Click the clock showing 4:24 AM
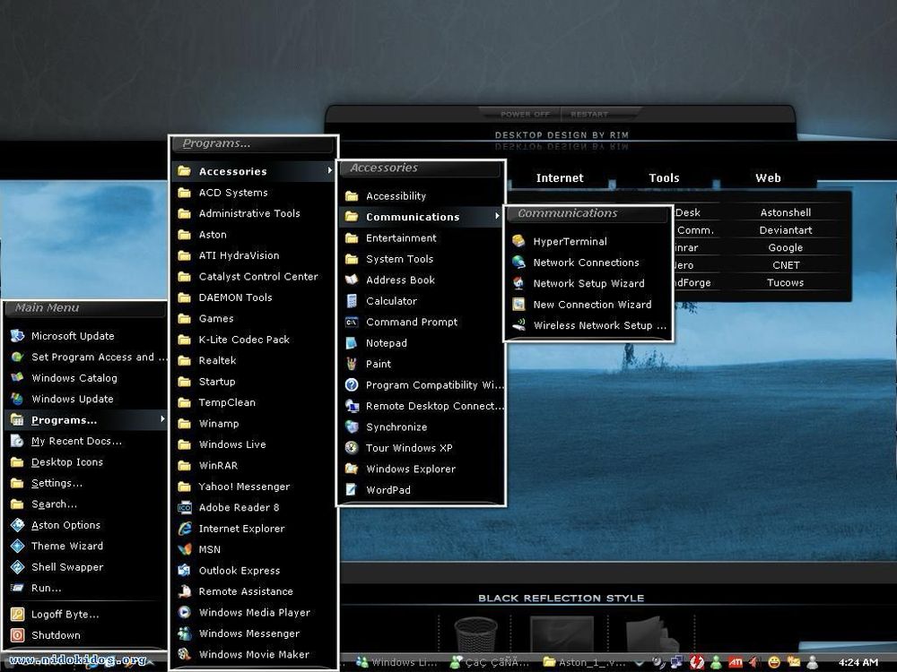The image size is (897, 672). (x=858, y=662)
